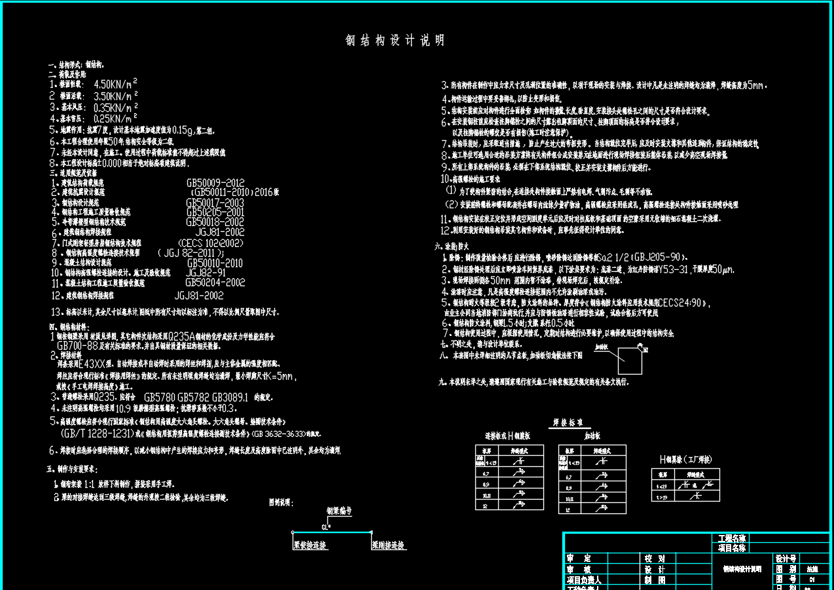This screenshot has height=590, width=834.
Task: Click the title 钢结构设计说明 at top
Action: click(x=395, y=41)
